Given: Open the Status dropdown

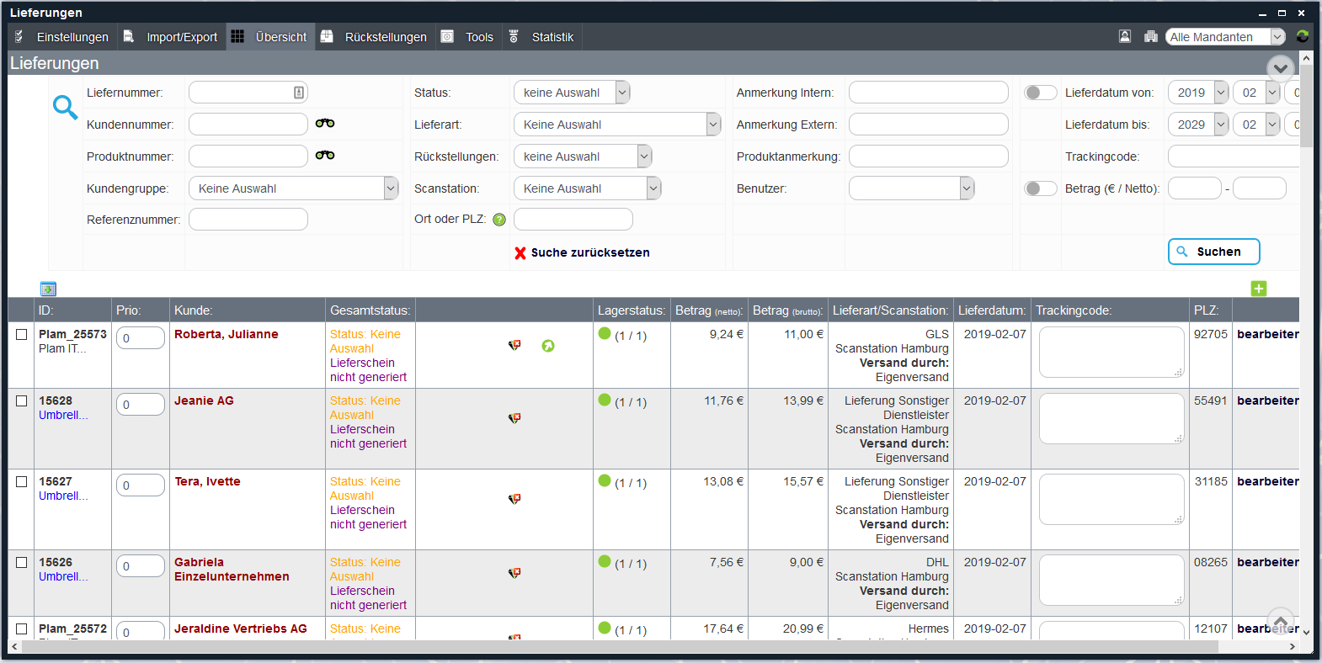Looking at the screenshot, I should point(572,93).
